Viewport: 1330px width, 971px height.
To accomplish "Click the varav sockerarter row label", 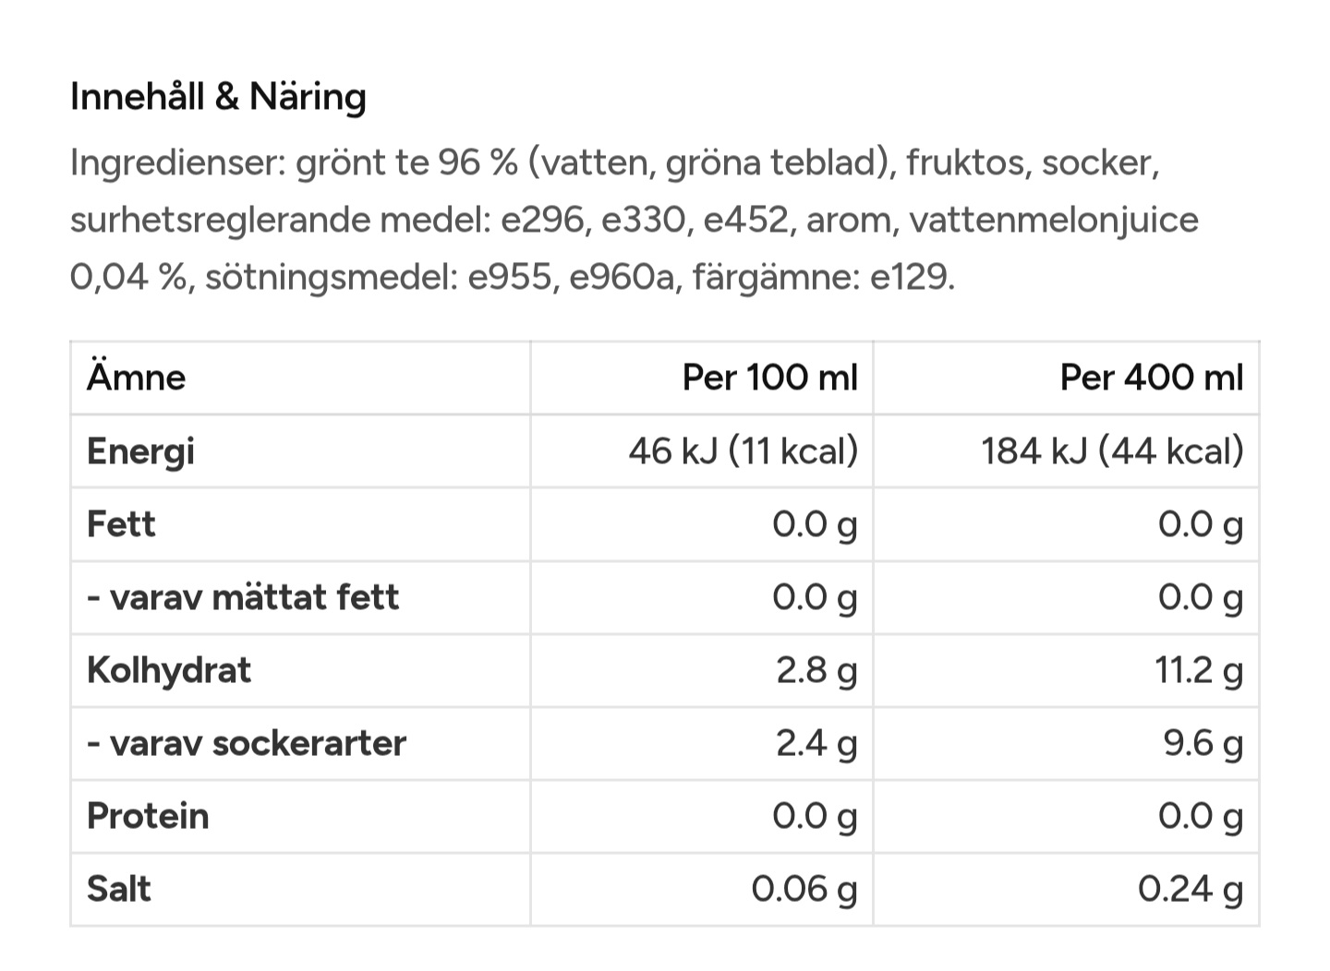I will click(x=247, y=743).
